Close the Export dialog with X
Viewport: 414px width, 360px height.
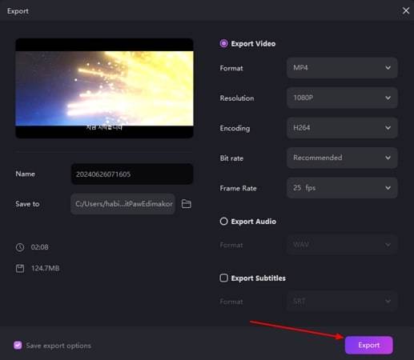(406, 10)
